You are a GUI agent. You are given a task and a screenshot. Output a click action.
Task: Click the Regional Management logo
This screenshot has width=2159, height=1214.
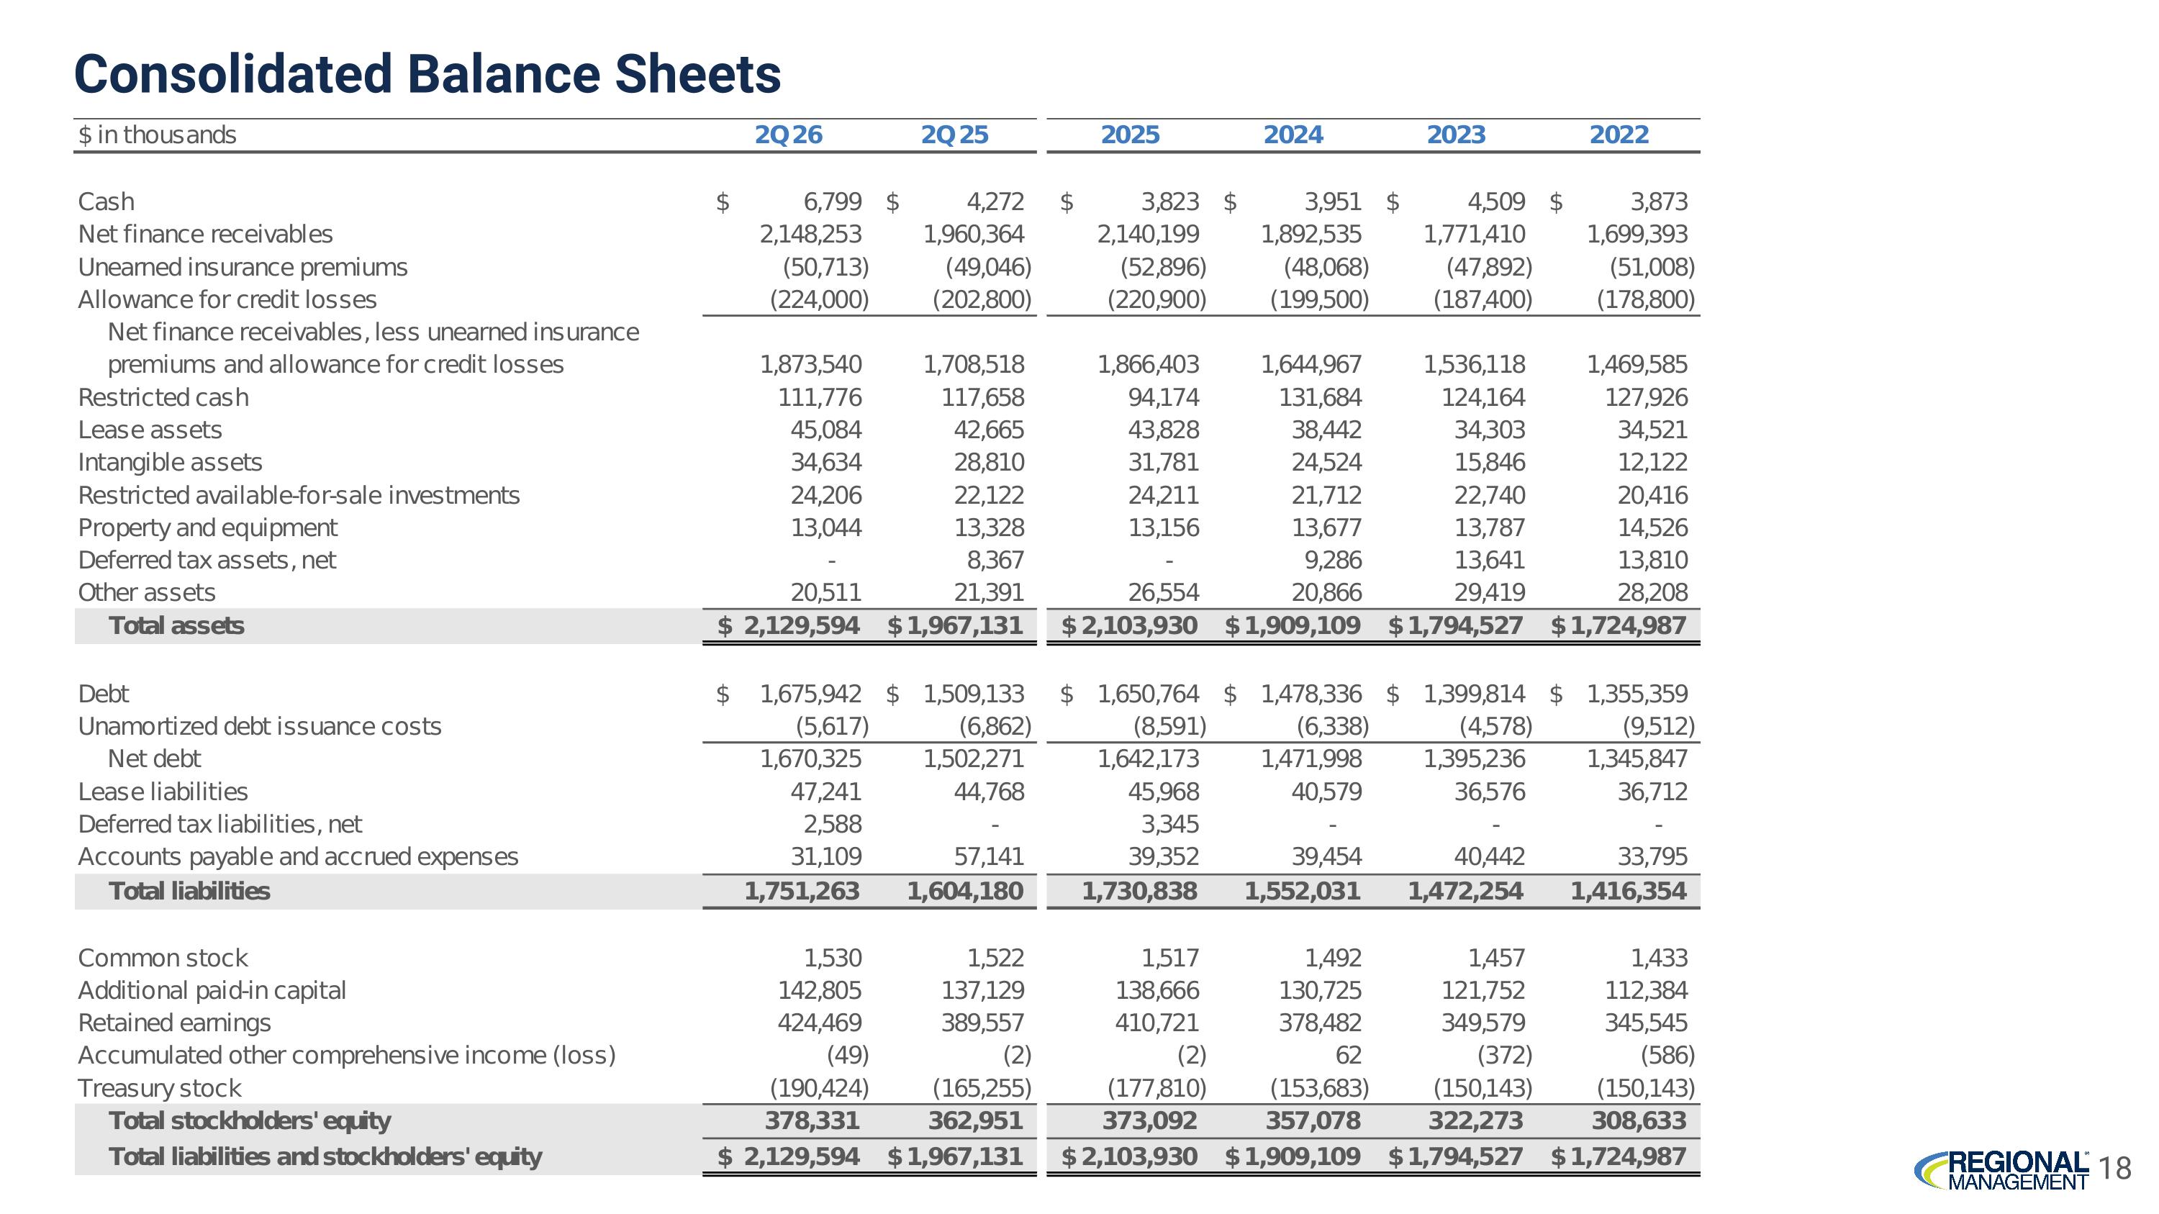coord(2002,1169)
